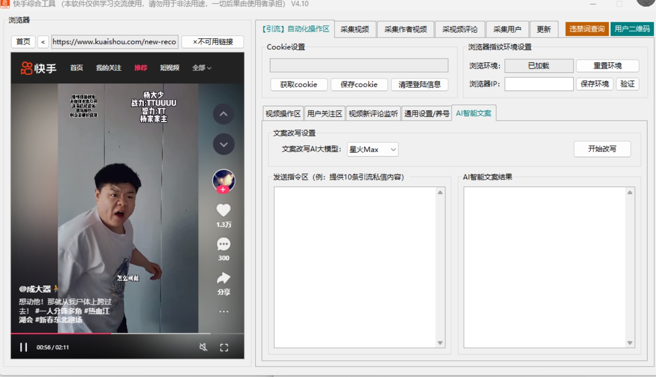Skip to the next video with down arrow
The height and width of the screenshot is (377, 656).
(223, 144)
